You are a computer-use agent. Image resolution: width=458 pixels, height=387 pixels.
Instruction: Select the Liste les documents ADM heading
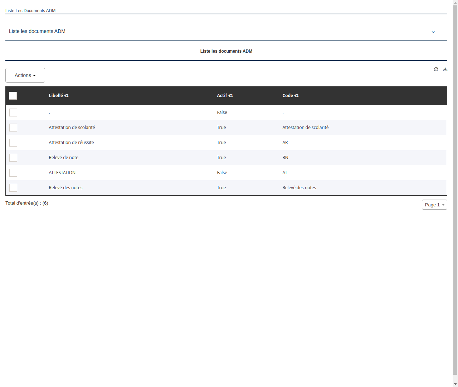click(226, 51)
